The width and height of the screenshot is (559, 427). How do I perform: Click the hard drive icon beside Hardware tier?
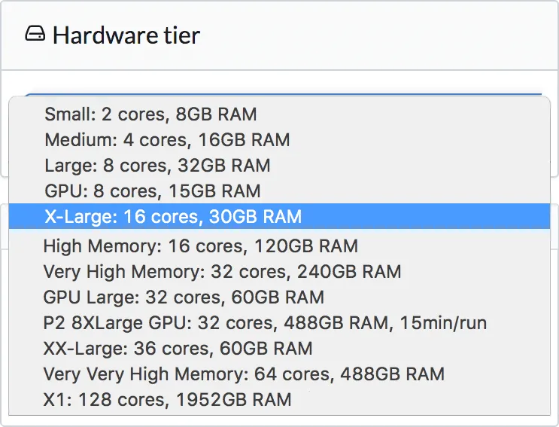pos(35,35)
